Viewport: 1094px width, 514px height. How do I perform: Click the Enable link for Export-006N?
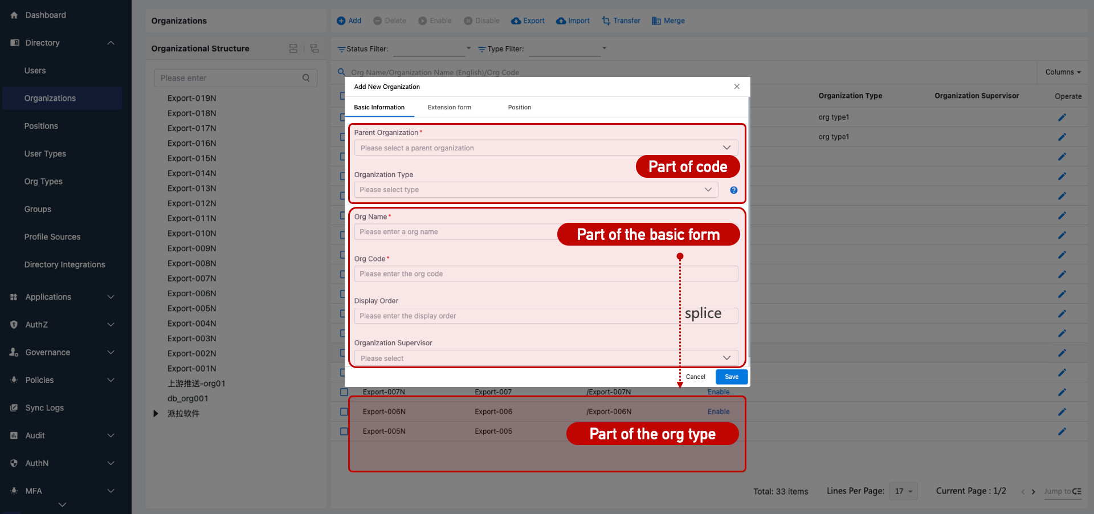718,411
